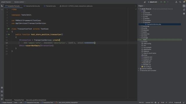Open the Code With Me user icon
This screenshot has width=186, height=104.
[x=176, y=2]
